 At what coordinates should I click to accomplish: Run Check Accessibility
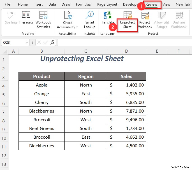68,20
